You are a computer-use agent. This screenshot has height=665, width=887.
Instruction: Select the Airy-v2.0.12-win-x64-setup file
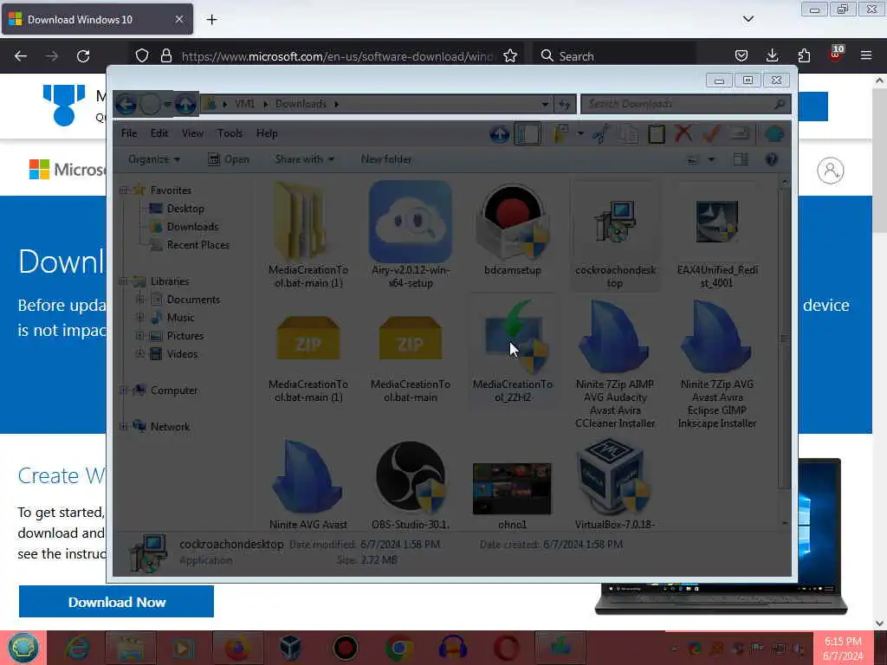(410, 235)
